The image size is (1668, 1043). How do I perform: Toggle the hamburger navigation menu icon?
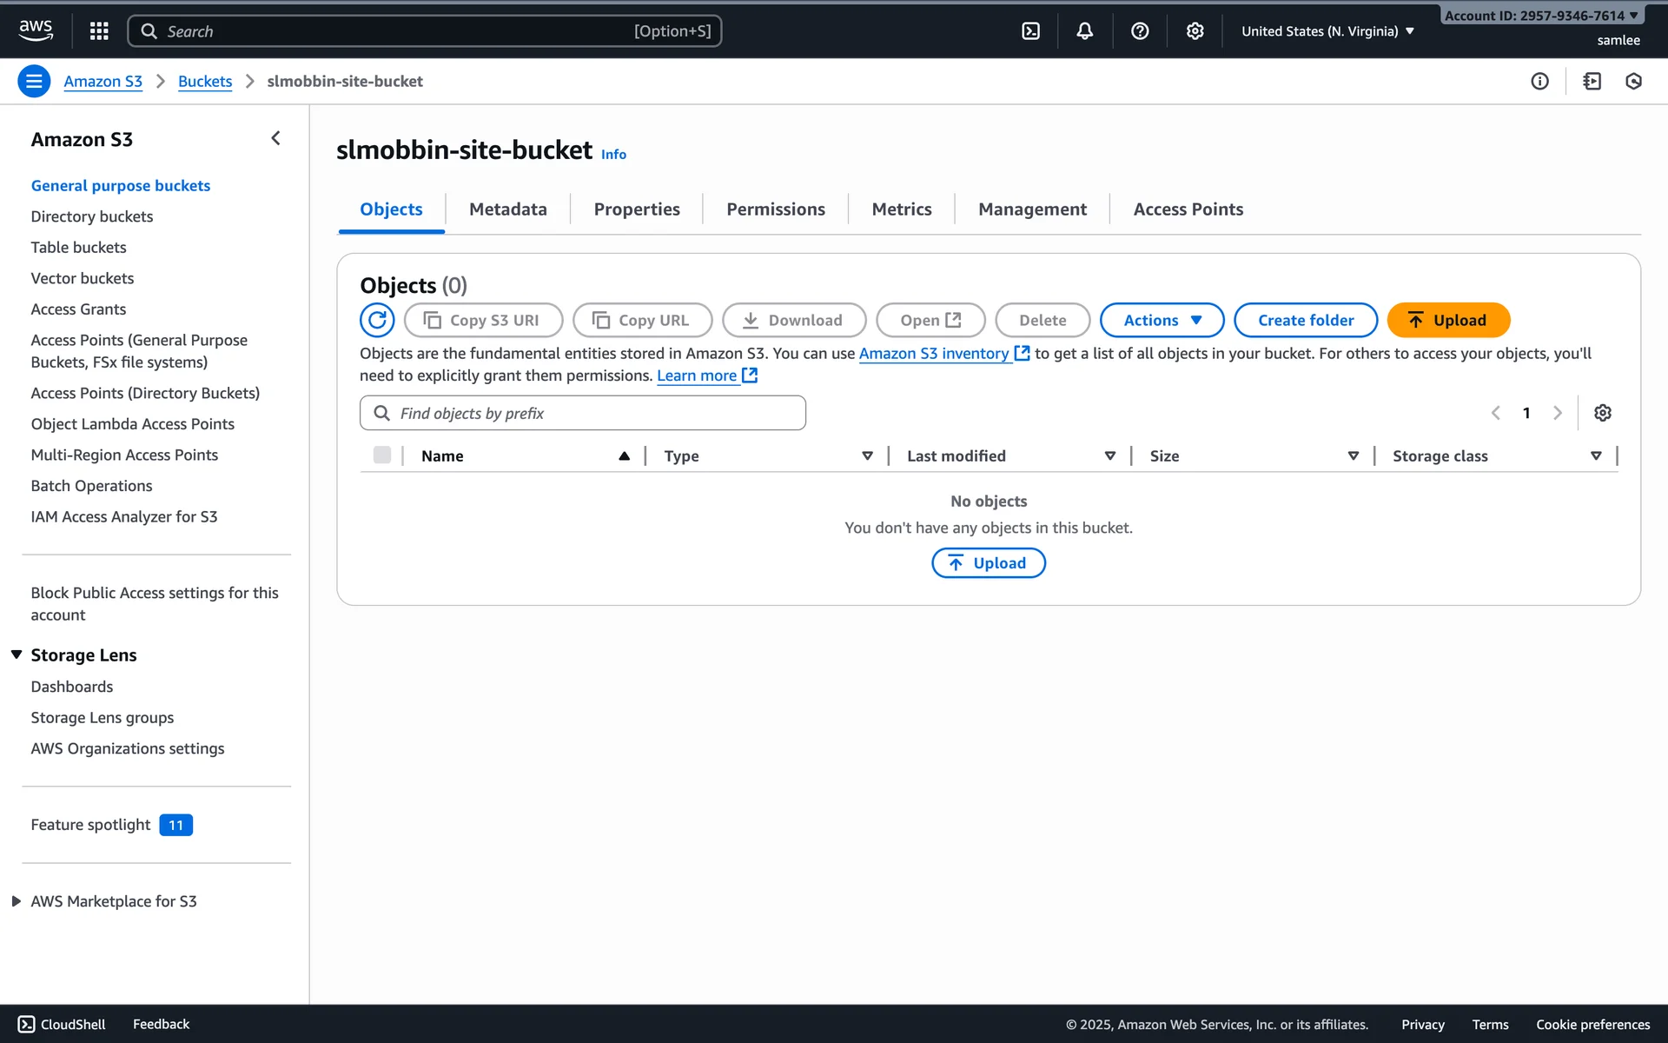34,81
